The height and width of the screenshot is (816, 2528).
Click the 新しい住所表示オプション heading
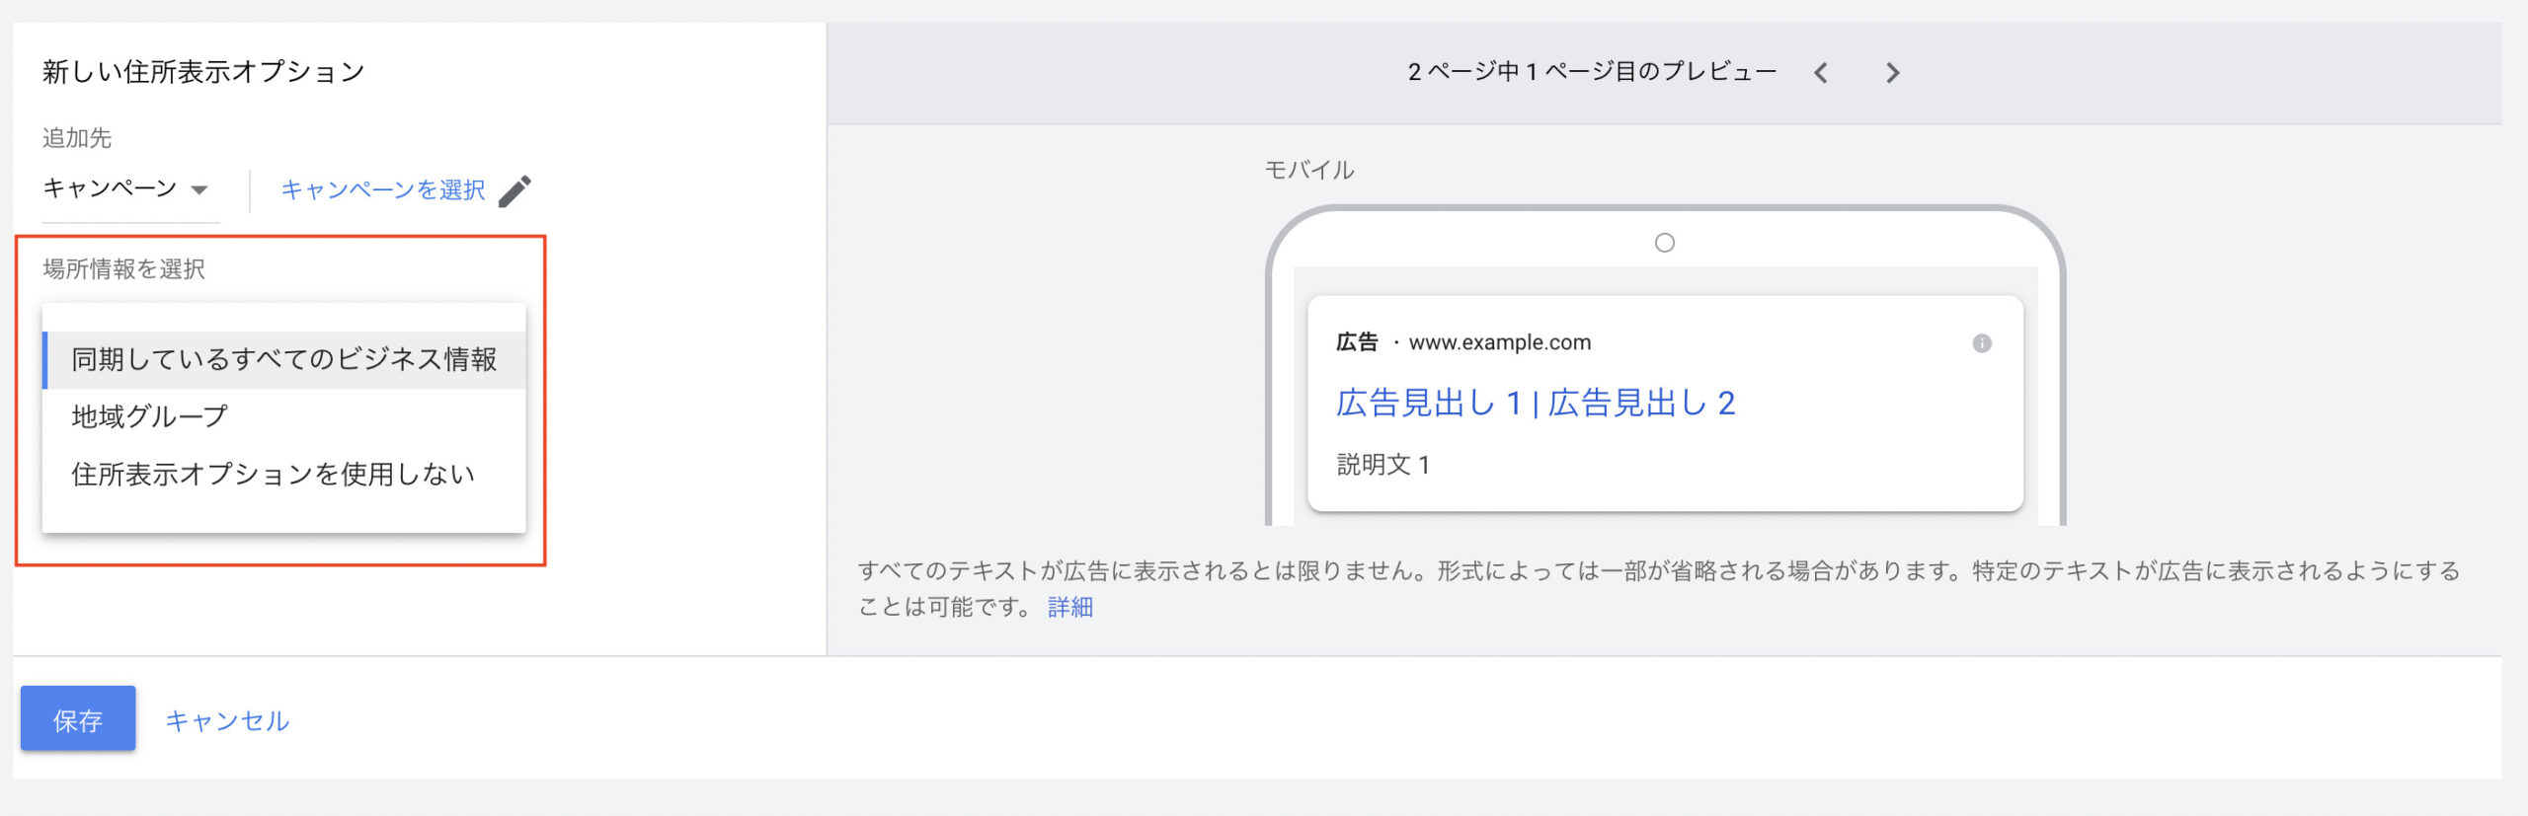203,72
